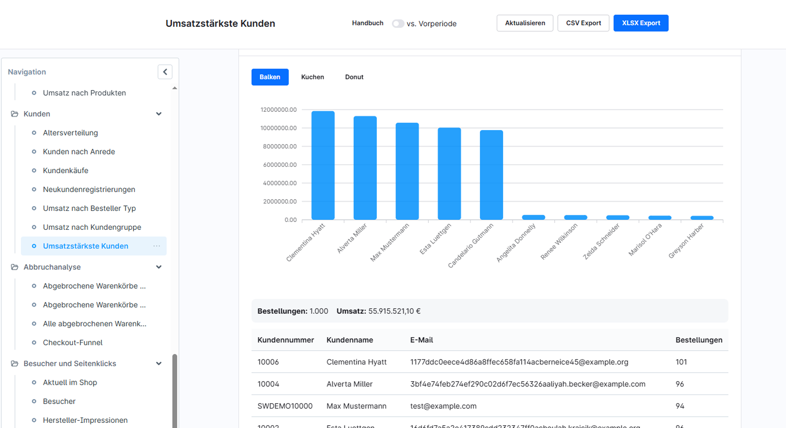This screenshot has height=428, width=786.
Task: Click the Besucher und Seitenklicks folder icon
Action: (15, 363)
